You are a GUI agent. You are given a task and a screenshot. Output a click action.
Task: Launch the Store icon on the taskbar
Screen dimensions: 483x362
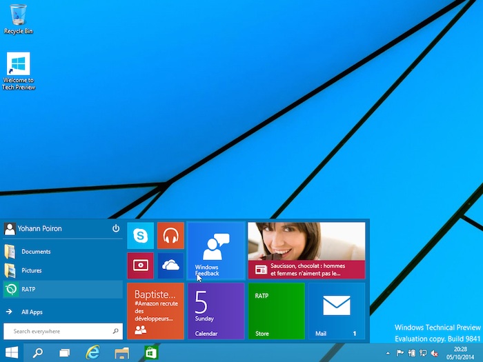click(150, 353)
